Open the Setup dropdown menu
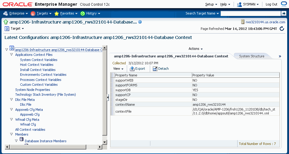The width and height of the screenshot is (289, 154). (211, 4)
